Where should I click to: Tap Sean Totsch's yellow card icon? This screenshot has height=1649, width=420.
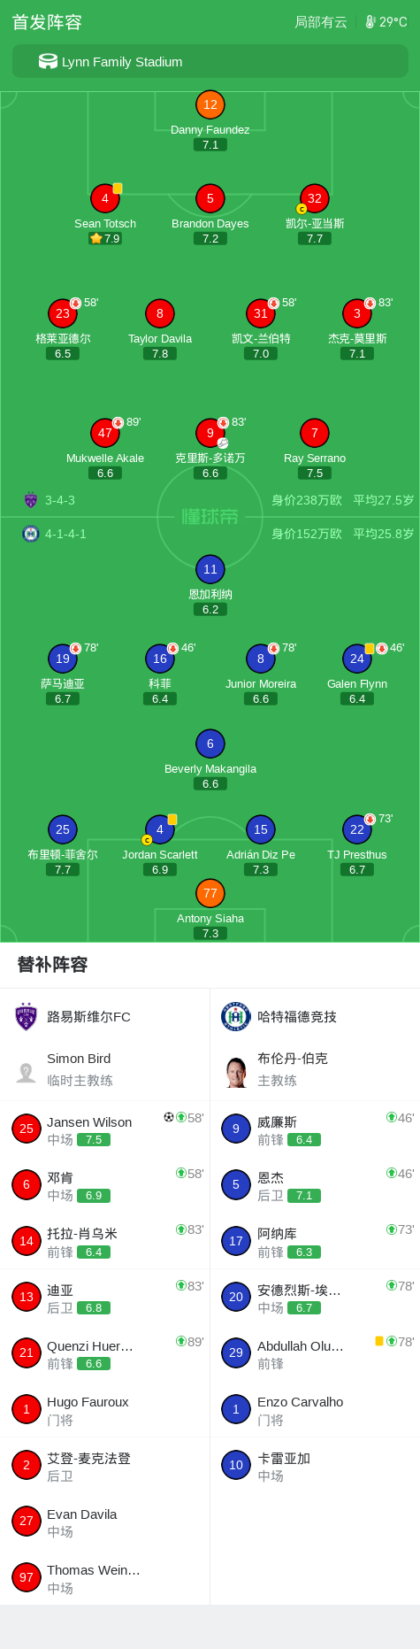pyautogui.click(x=118, y=189)
